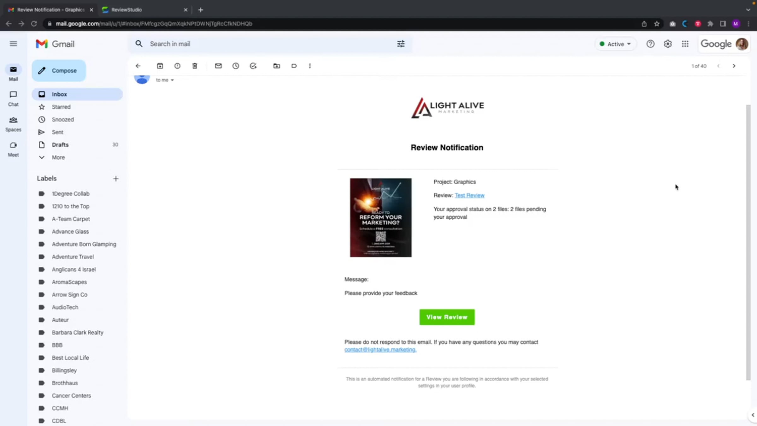The width and height of the screenshot is (757, 426).
Task: Open the Drafts folder
Action: click(x=60, y=145)
